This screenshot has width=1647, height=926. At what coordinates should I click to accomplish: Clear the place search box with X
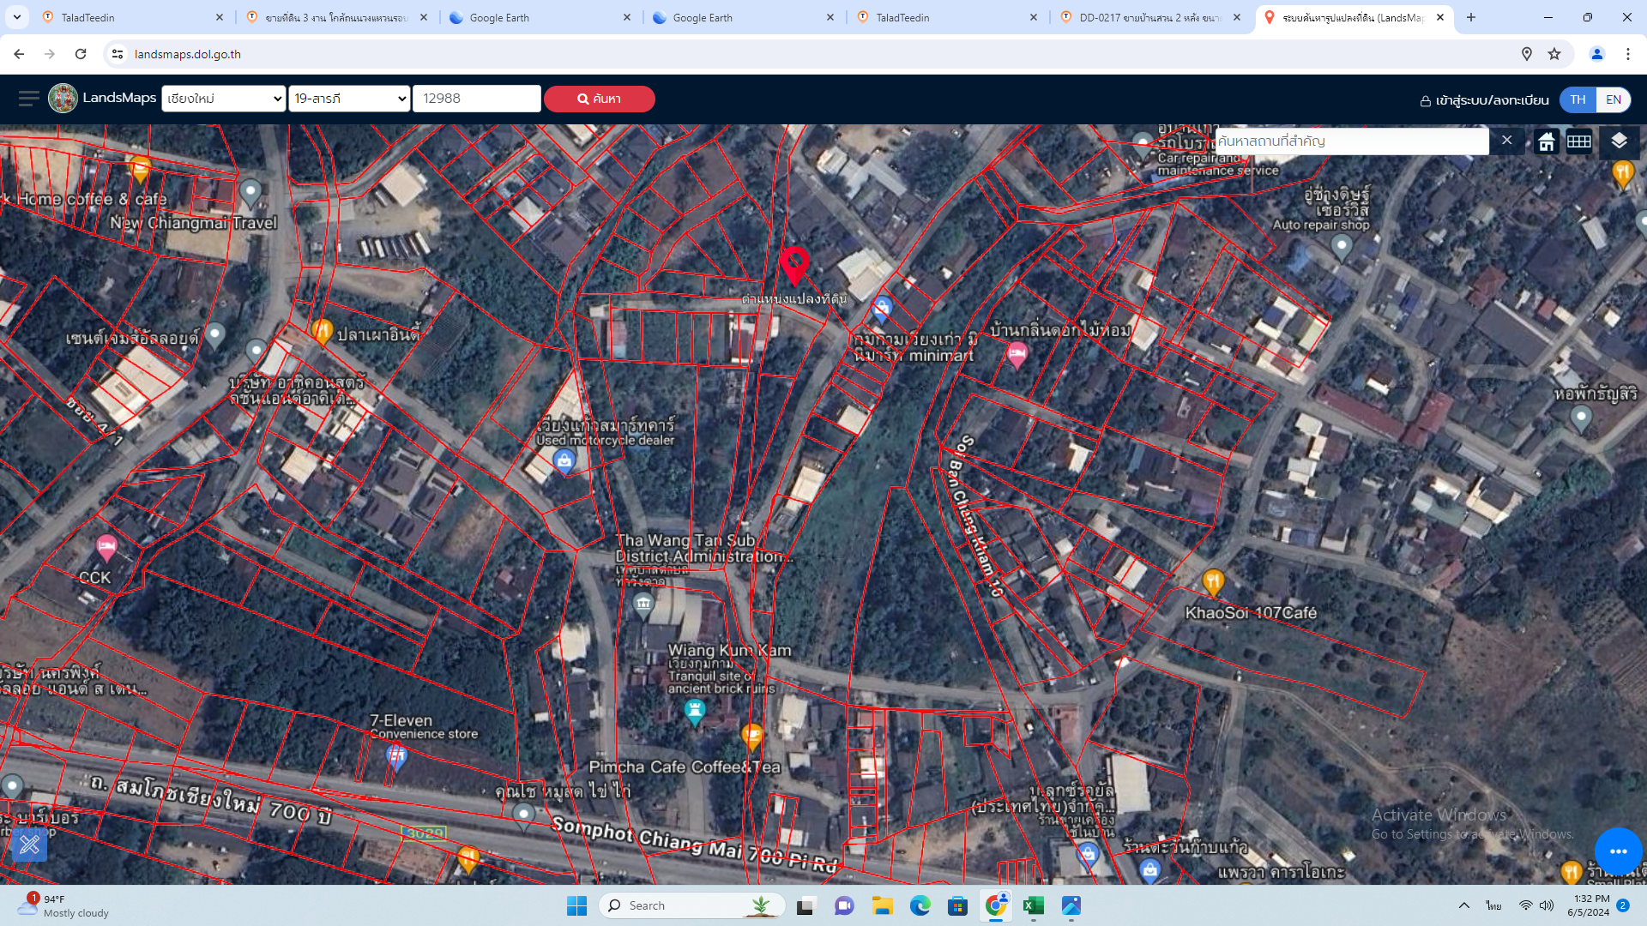pos(1506,140)
